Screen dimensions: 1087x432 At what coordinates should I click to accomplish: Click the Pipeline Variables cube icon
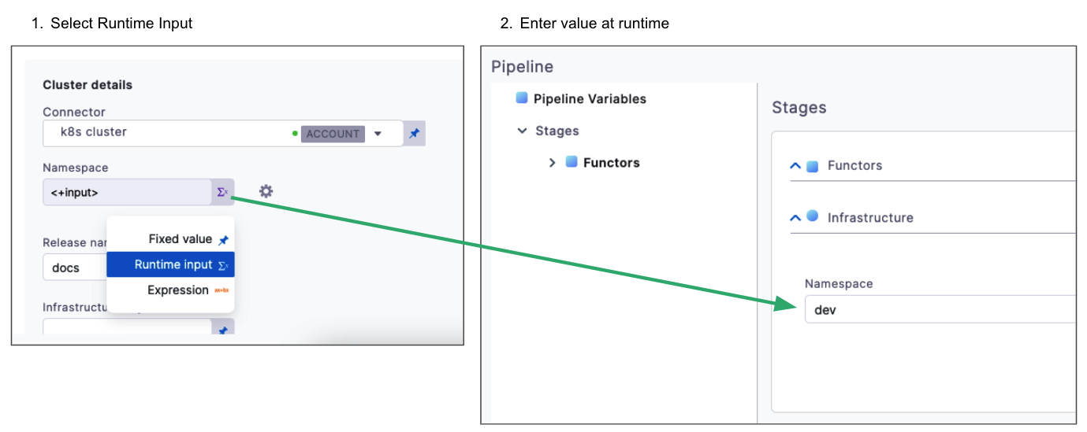pos(522,98)
